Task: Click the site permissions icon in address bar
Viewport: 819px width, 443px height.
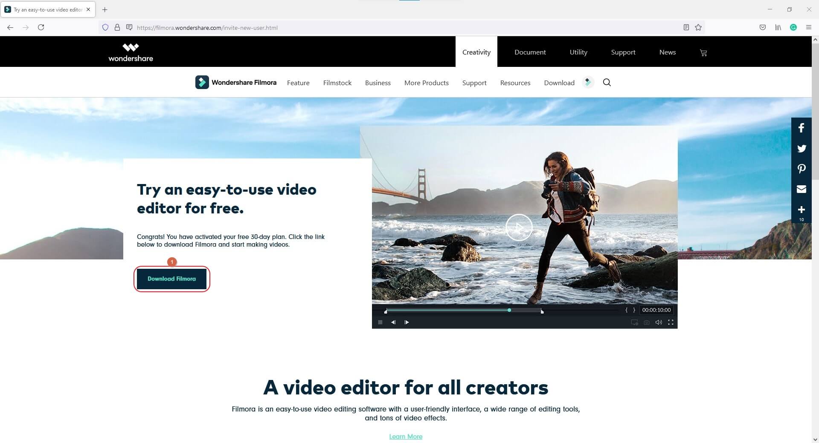Action: pyautogui.click(x=129, y=27)
